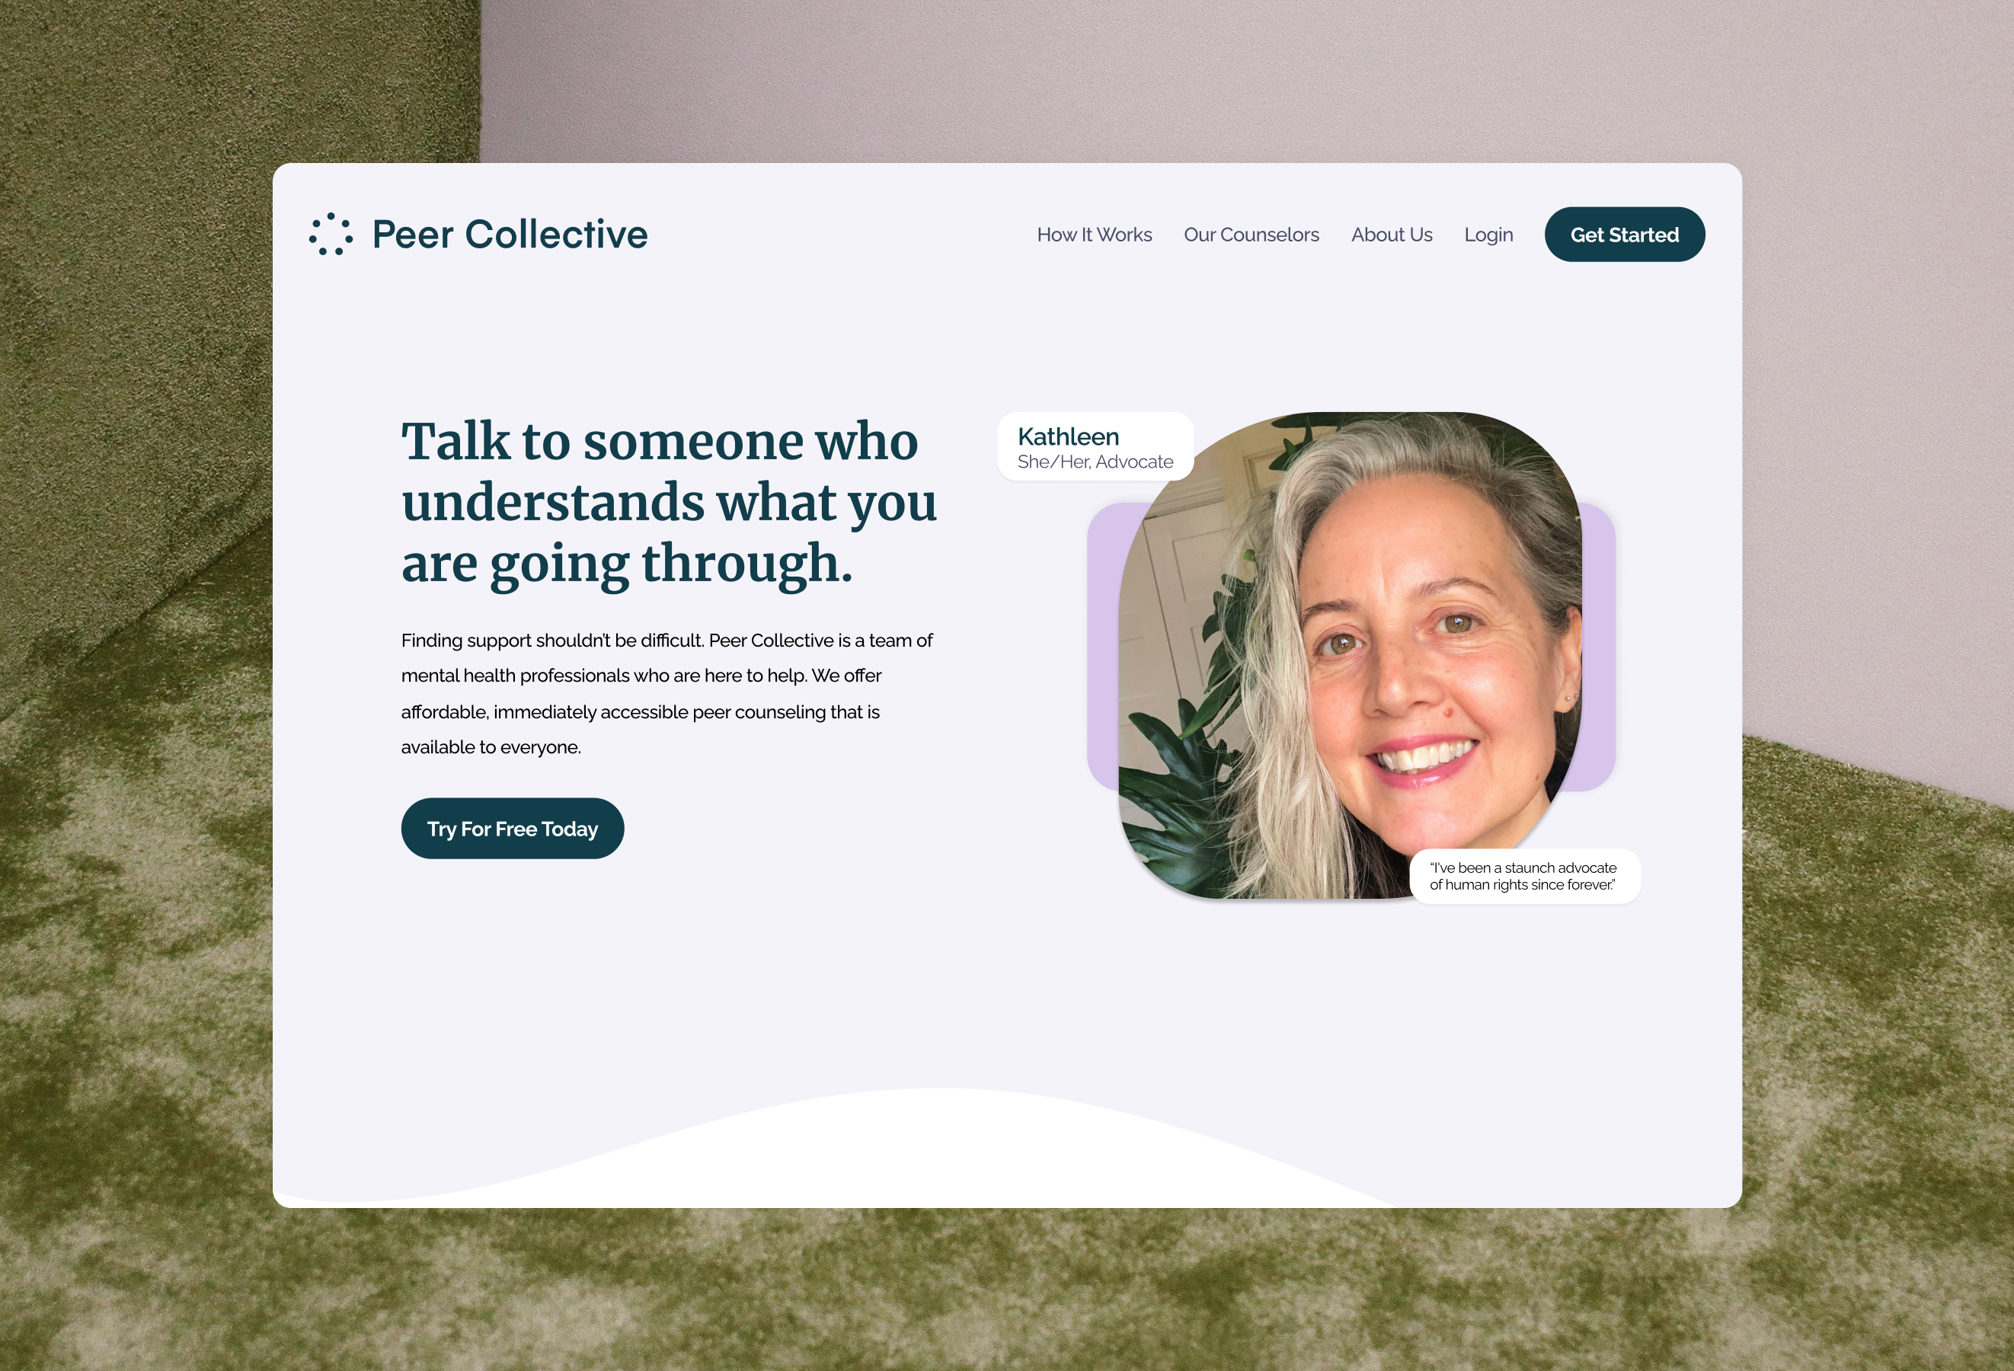Click the word 'through.' in the headline
The image size is (2014, 1371).
pyautogui.click(x=747, y=564)
